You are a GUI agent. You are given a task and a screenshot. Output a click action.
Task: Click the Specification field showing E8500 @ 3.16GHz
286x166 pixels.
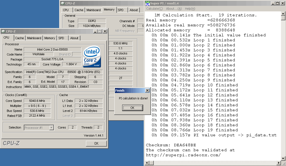(63, 72)
